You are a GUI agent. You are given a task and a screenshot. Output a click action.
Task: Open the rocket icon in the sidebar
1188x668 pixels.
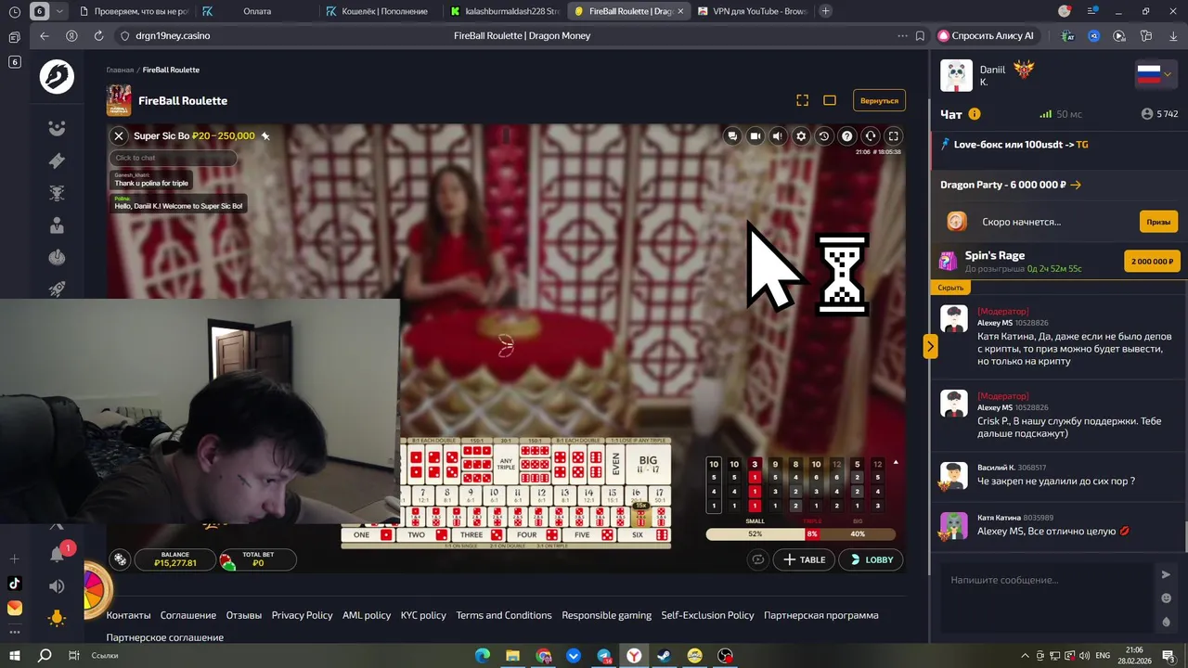point(57,289)
